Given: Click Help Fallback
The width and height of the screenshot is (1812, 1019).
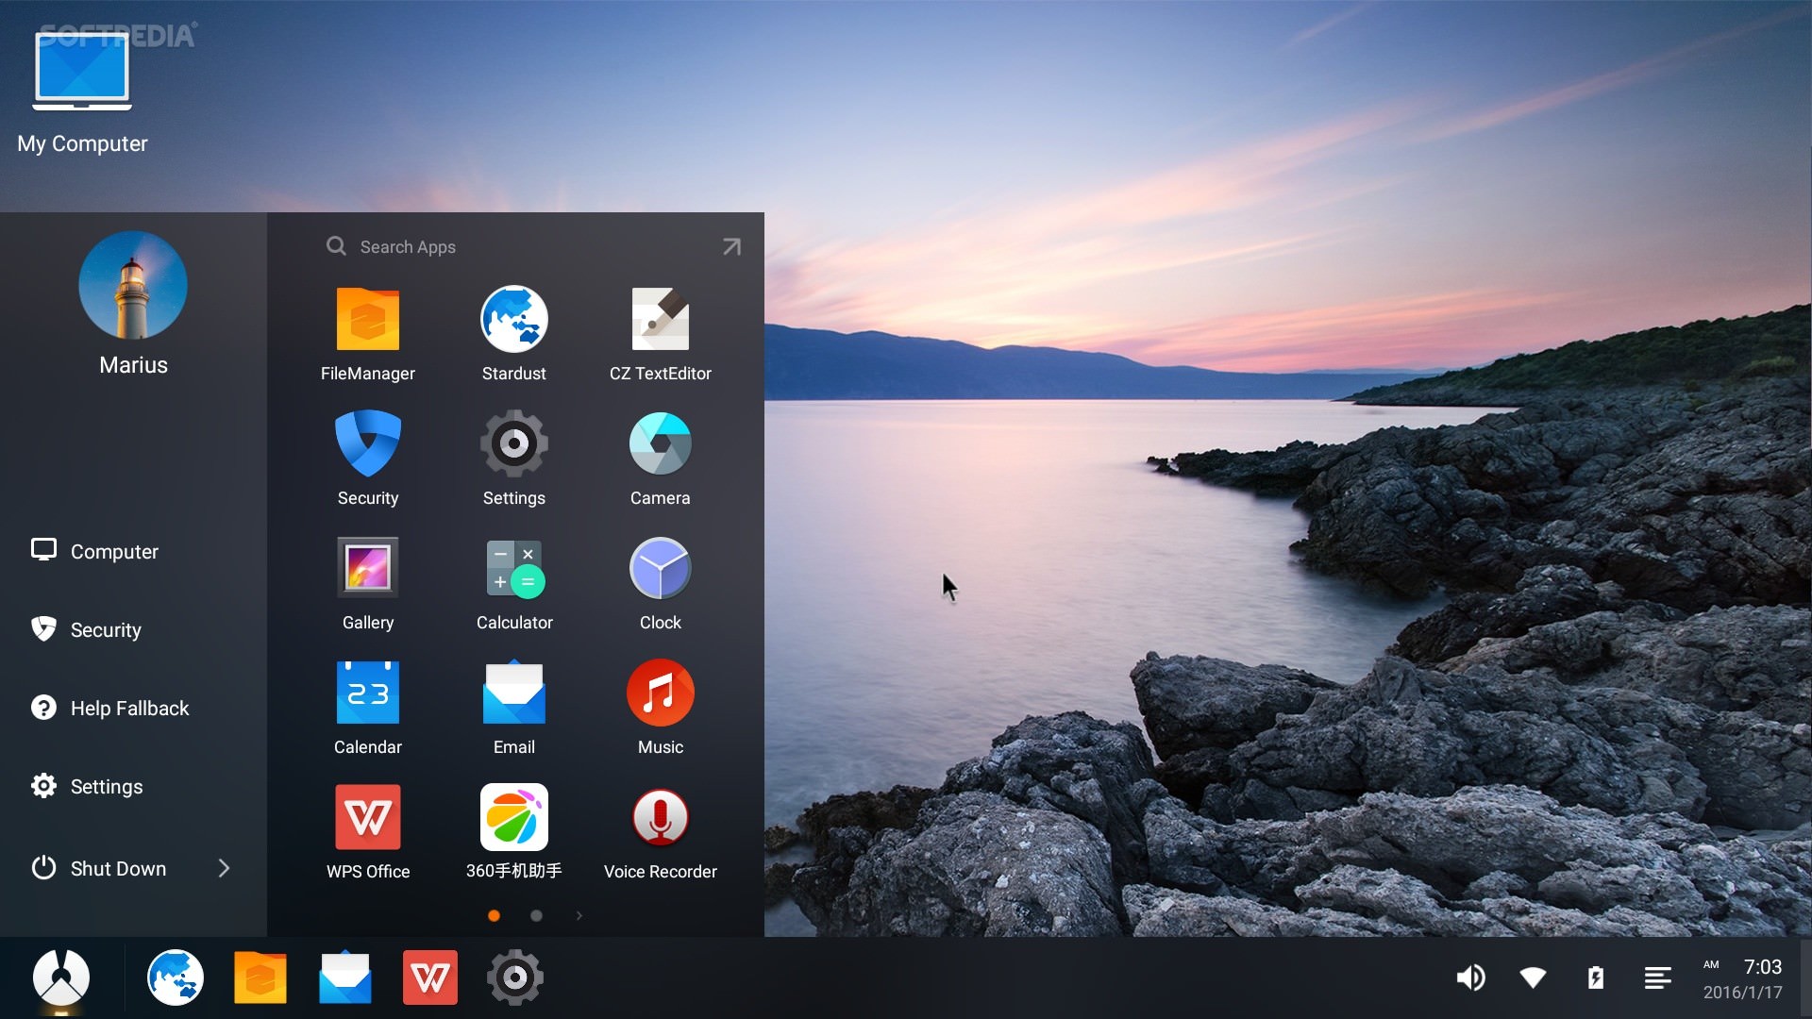Looking at the screenshot, I should (128, 708).
